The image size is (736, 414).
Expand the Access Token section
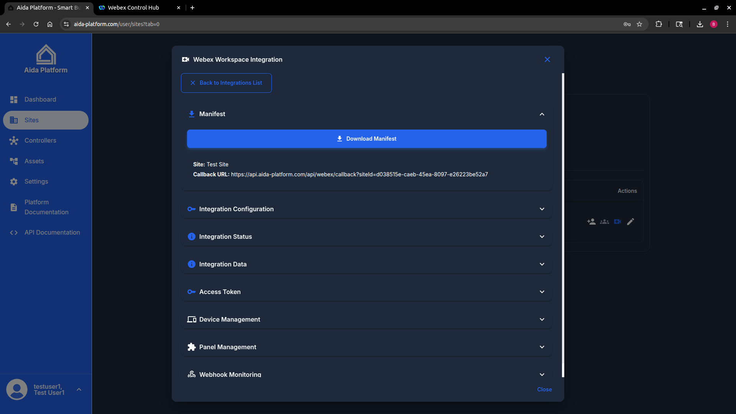coord(542,292)
